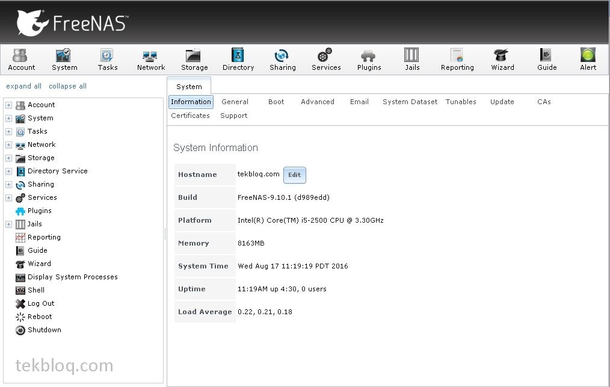The width and height of the screenshot is (610, 387).
Task: Open Services in the top toolbar
Action: tap(326, 60)
